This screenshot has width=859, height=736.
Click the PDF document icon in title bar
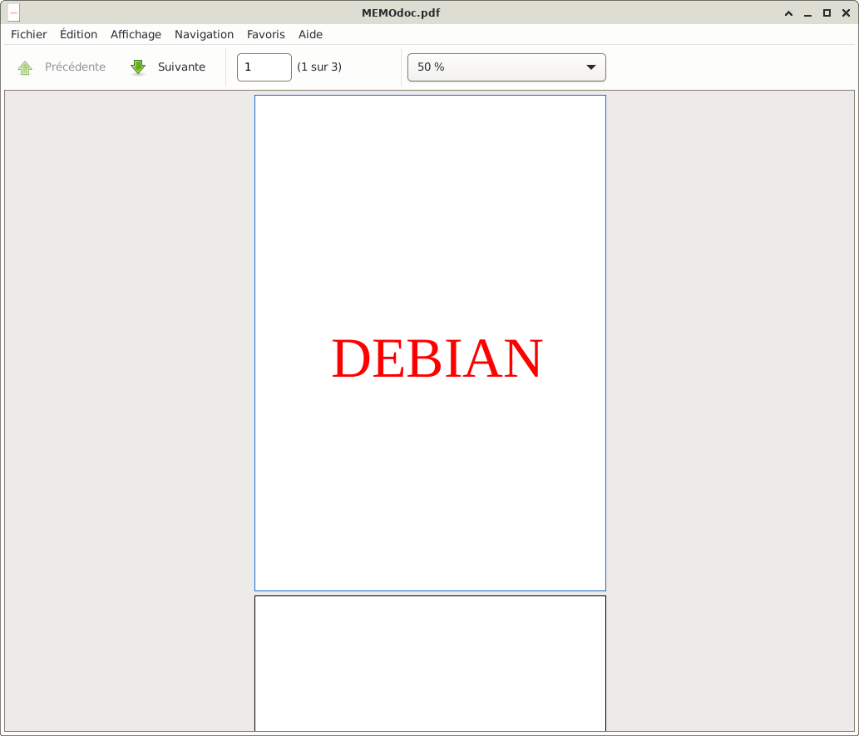[13, 12]
